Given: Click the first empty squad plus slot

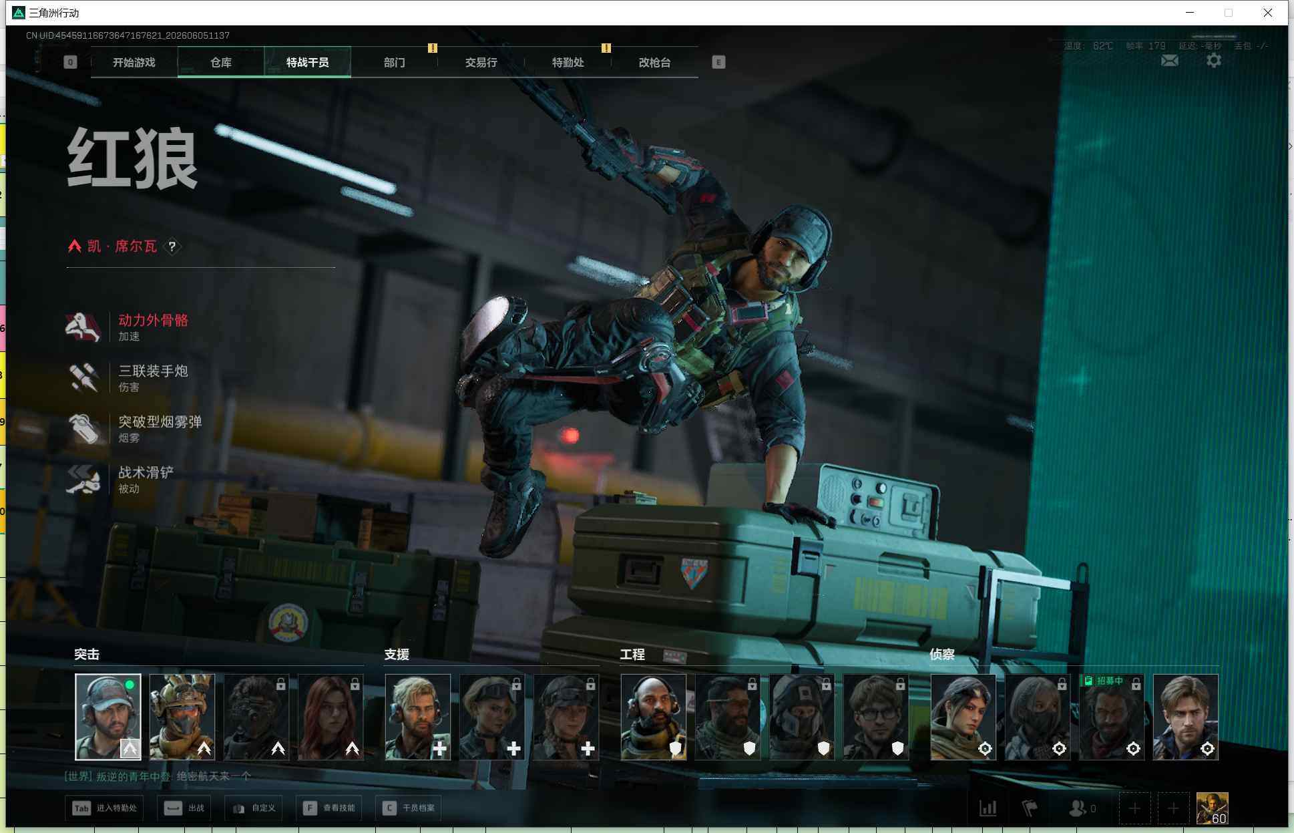Looking at the screenshot, I should 1134,809.
